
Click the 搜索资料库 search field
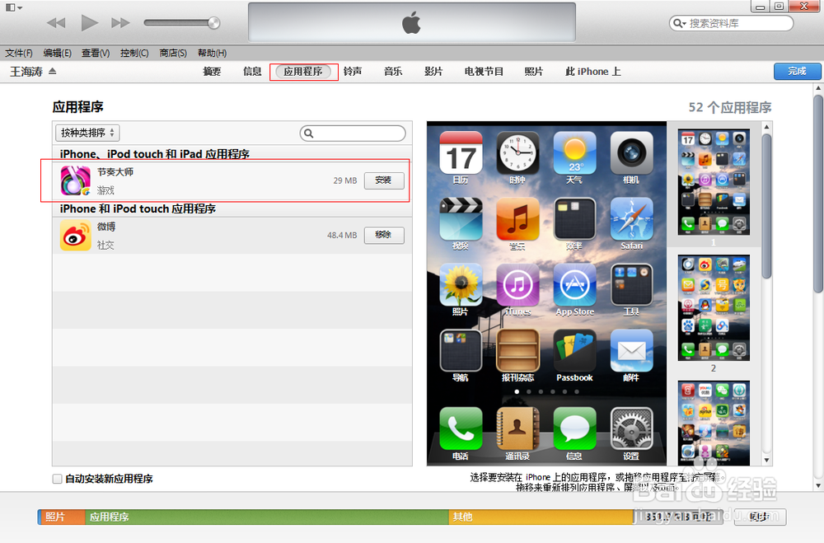pyautogui.click(x=732, y=23)
